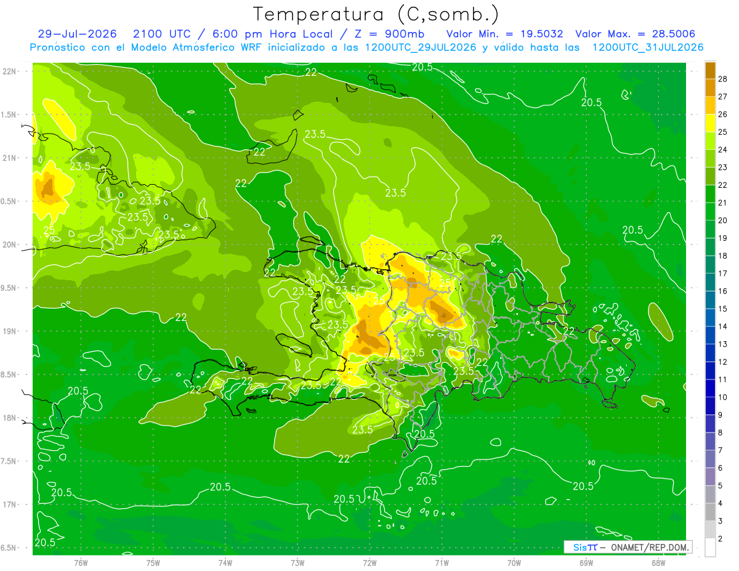Image resolution: width=739 pixels, height=571 pixels.
Task: Pick the legend color band between 3 and 4
Action: 710,512
